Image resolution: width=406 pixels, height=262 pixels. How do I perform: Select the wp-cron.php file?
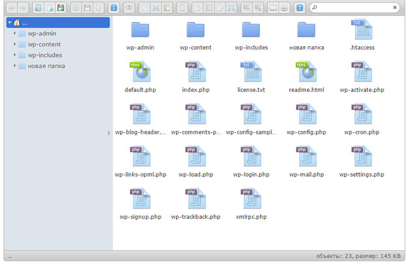coord(362,114)
